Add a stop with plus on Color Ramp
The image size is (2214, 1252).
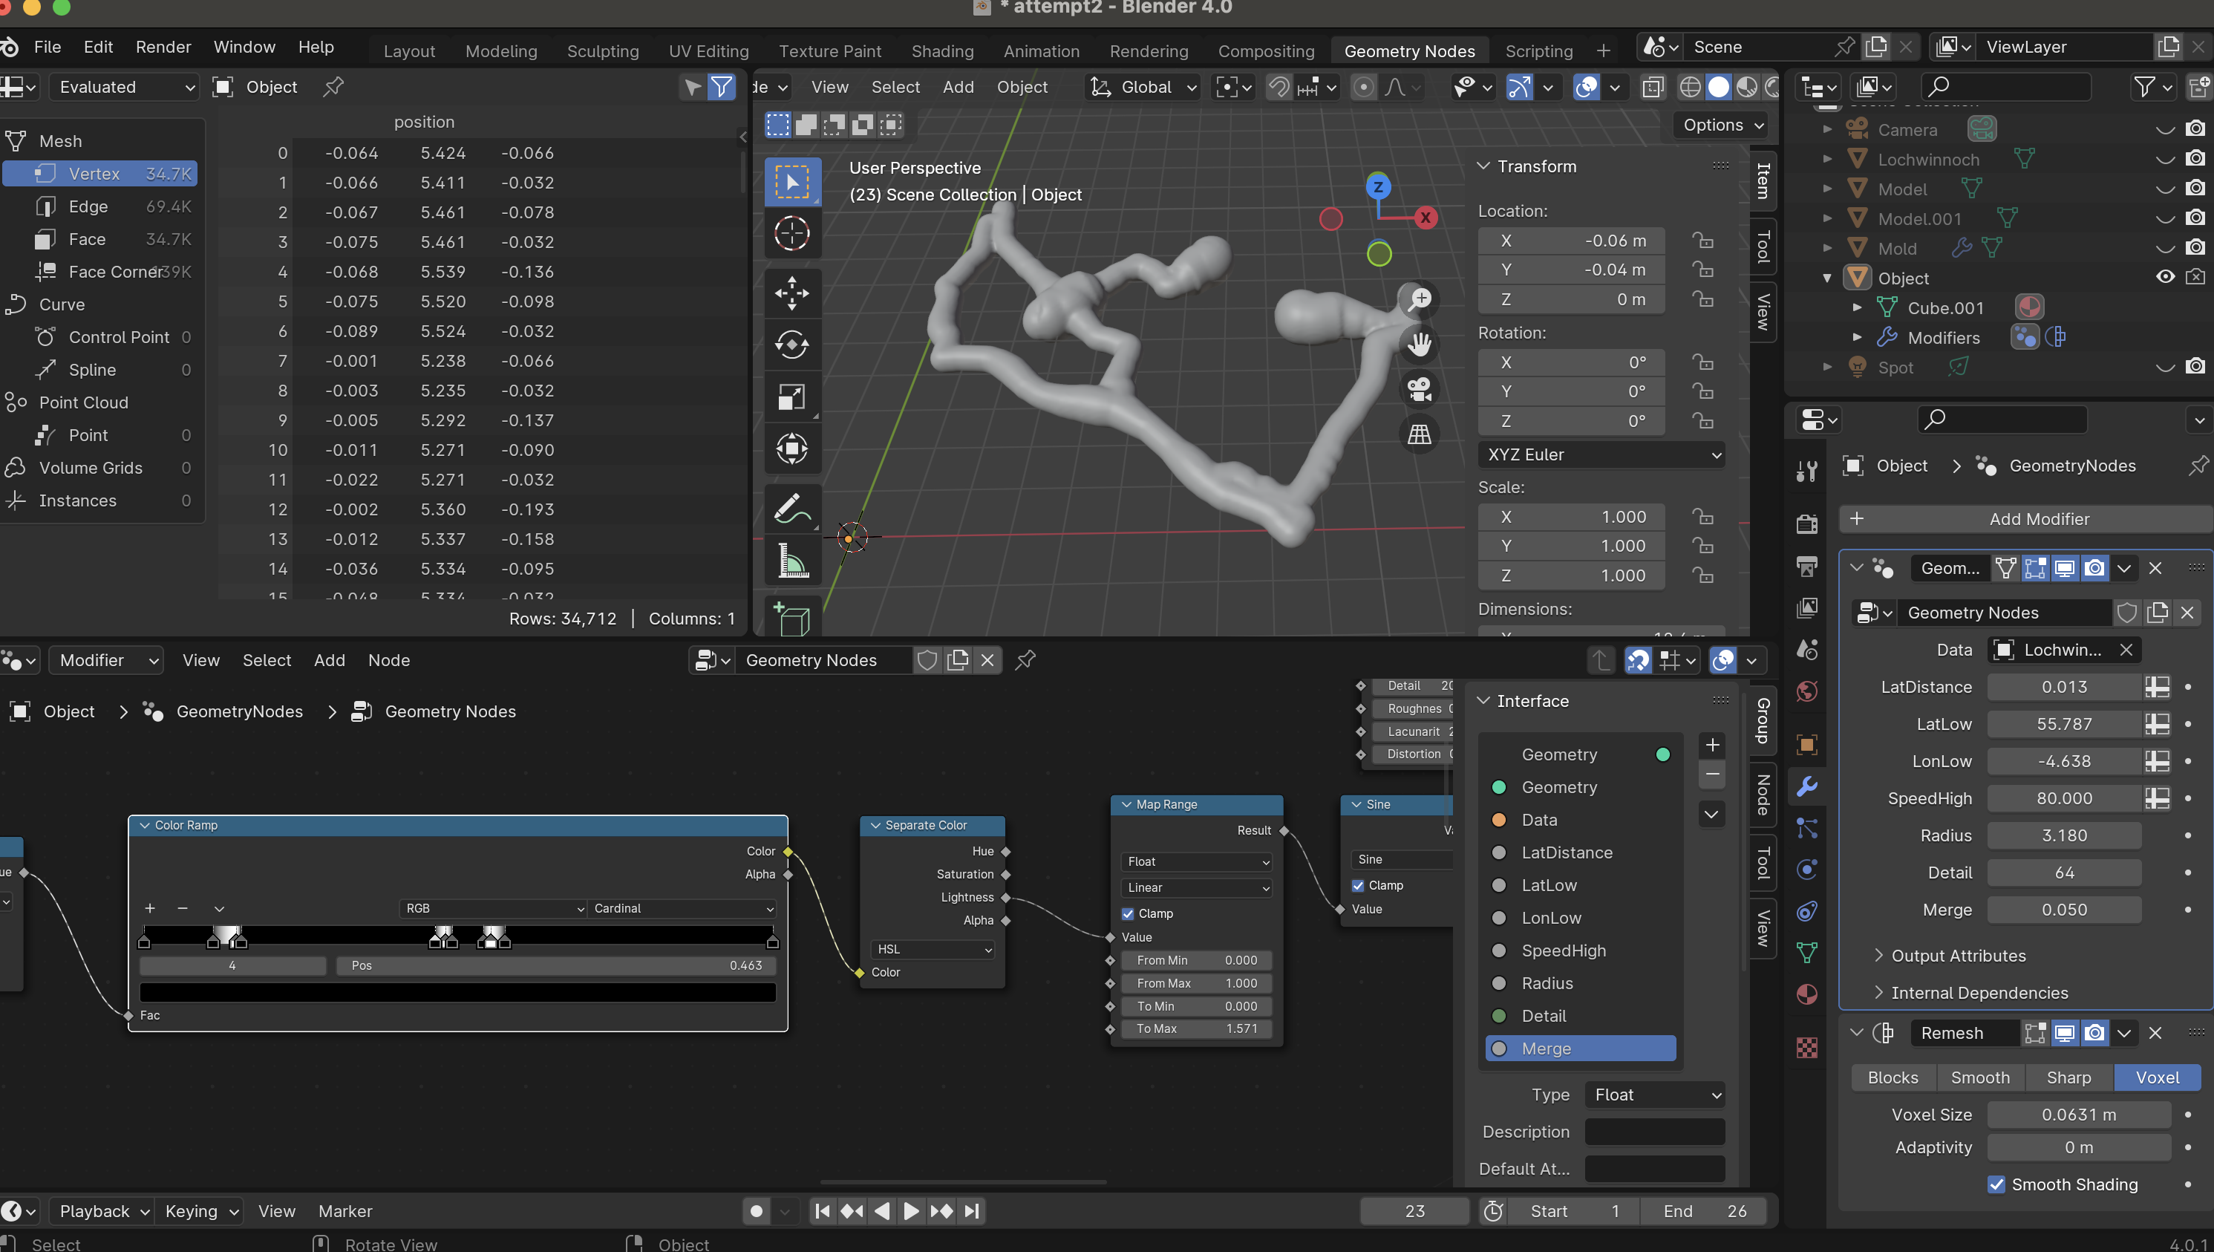149,908
